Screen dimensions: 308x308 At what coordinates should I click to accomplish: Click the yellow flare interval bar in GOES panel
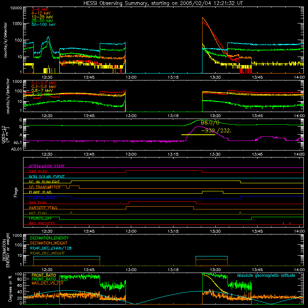pos(198,135)
